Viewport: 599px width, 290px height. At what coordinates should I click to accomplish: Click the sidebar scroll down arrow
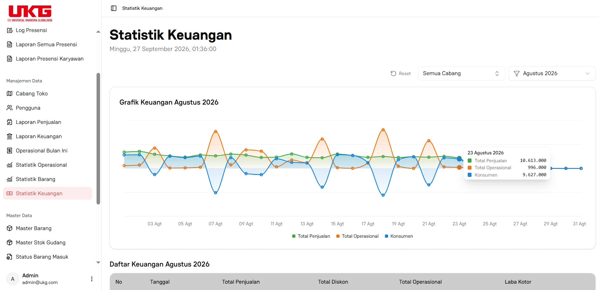click(x=98, y=263)
